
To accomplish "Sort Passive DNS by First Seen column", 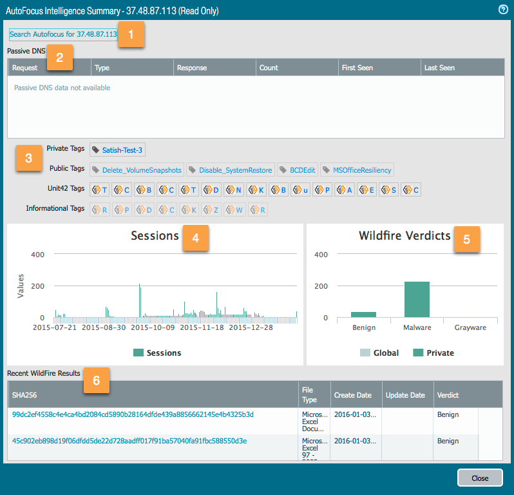I will (x=379, y=68).
